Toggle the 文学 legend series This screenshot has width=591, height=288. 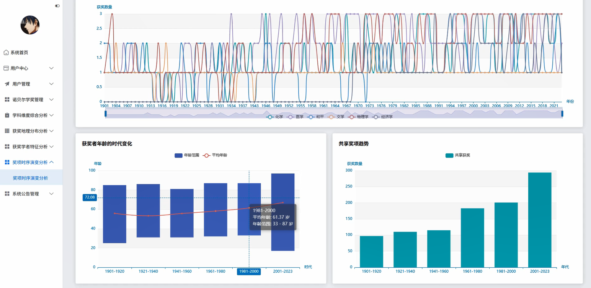click(x=336, y=117)
